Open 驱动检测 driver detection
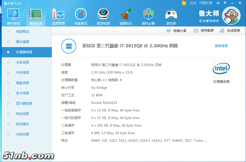 [103, 16]
